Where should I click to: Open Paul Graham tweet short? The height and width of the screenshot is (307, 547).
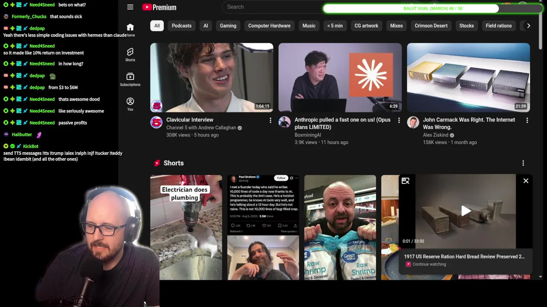[x=263, y=227]
